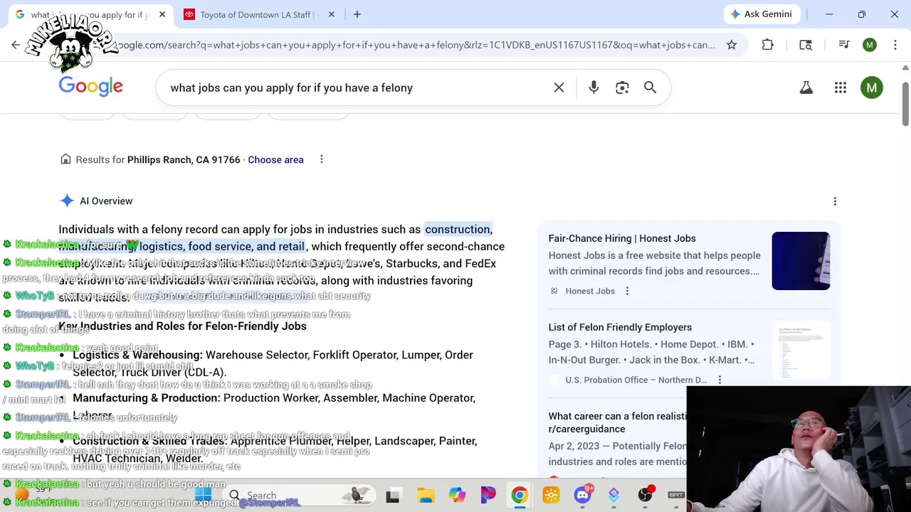The height and width of the screenshot is (512, 911).
Task: Close the Google search tab
Action: pyautogui.click(x=162, y=14)
